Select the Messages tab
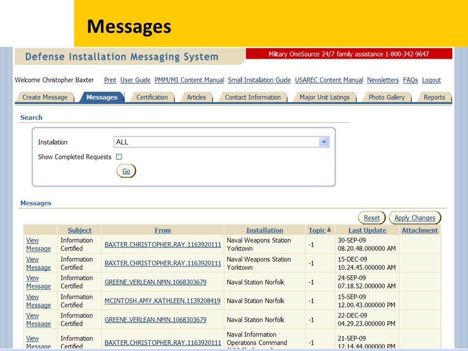468x351 pixels. click(102, 97)
